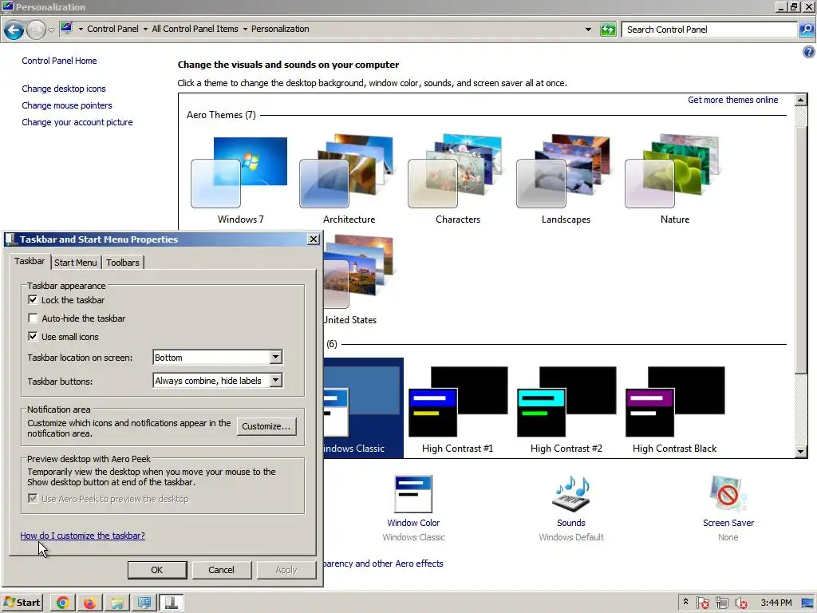Image resolution: width=817 pixels, height=613 pixels.
Task: Click the search magnifier icon
Action: point(806,30)
